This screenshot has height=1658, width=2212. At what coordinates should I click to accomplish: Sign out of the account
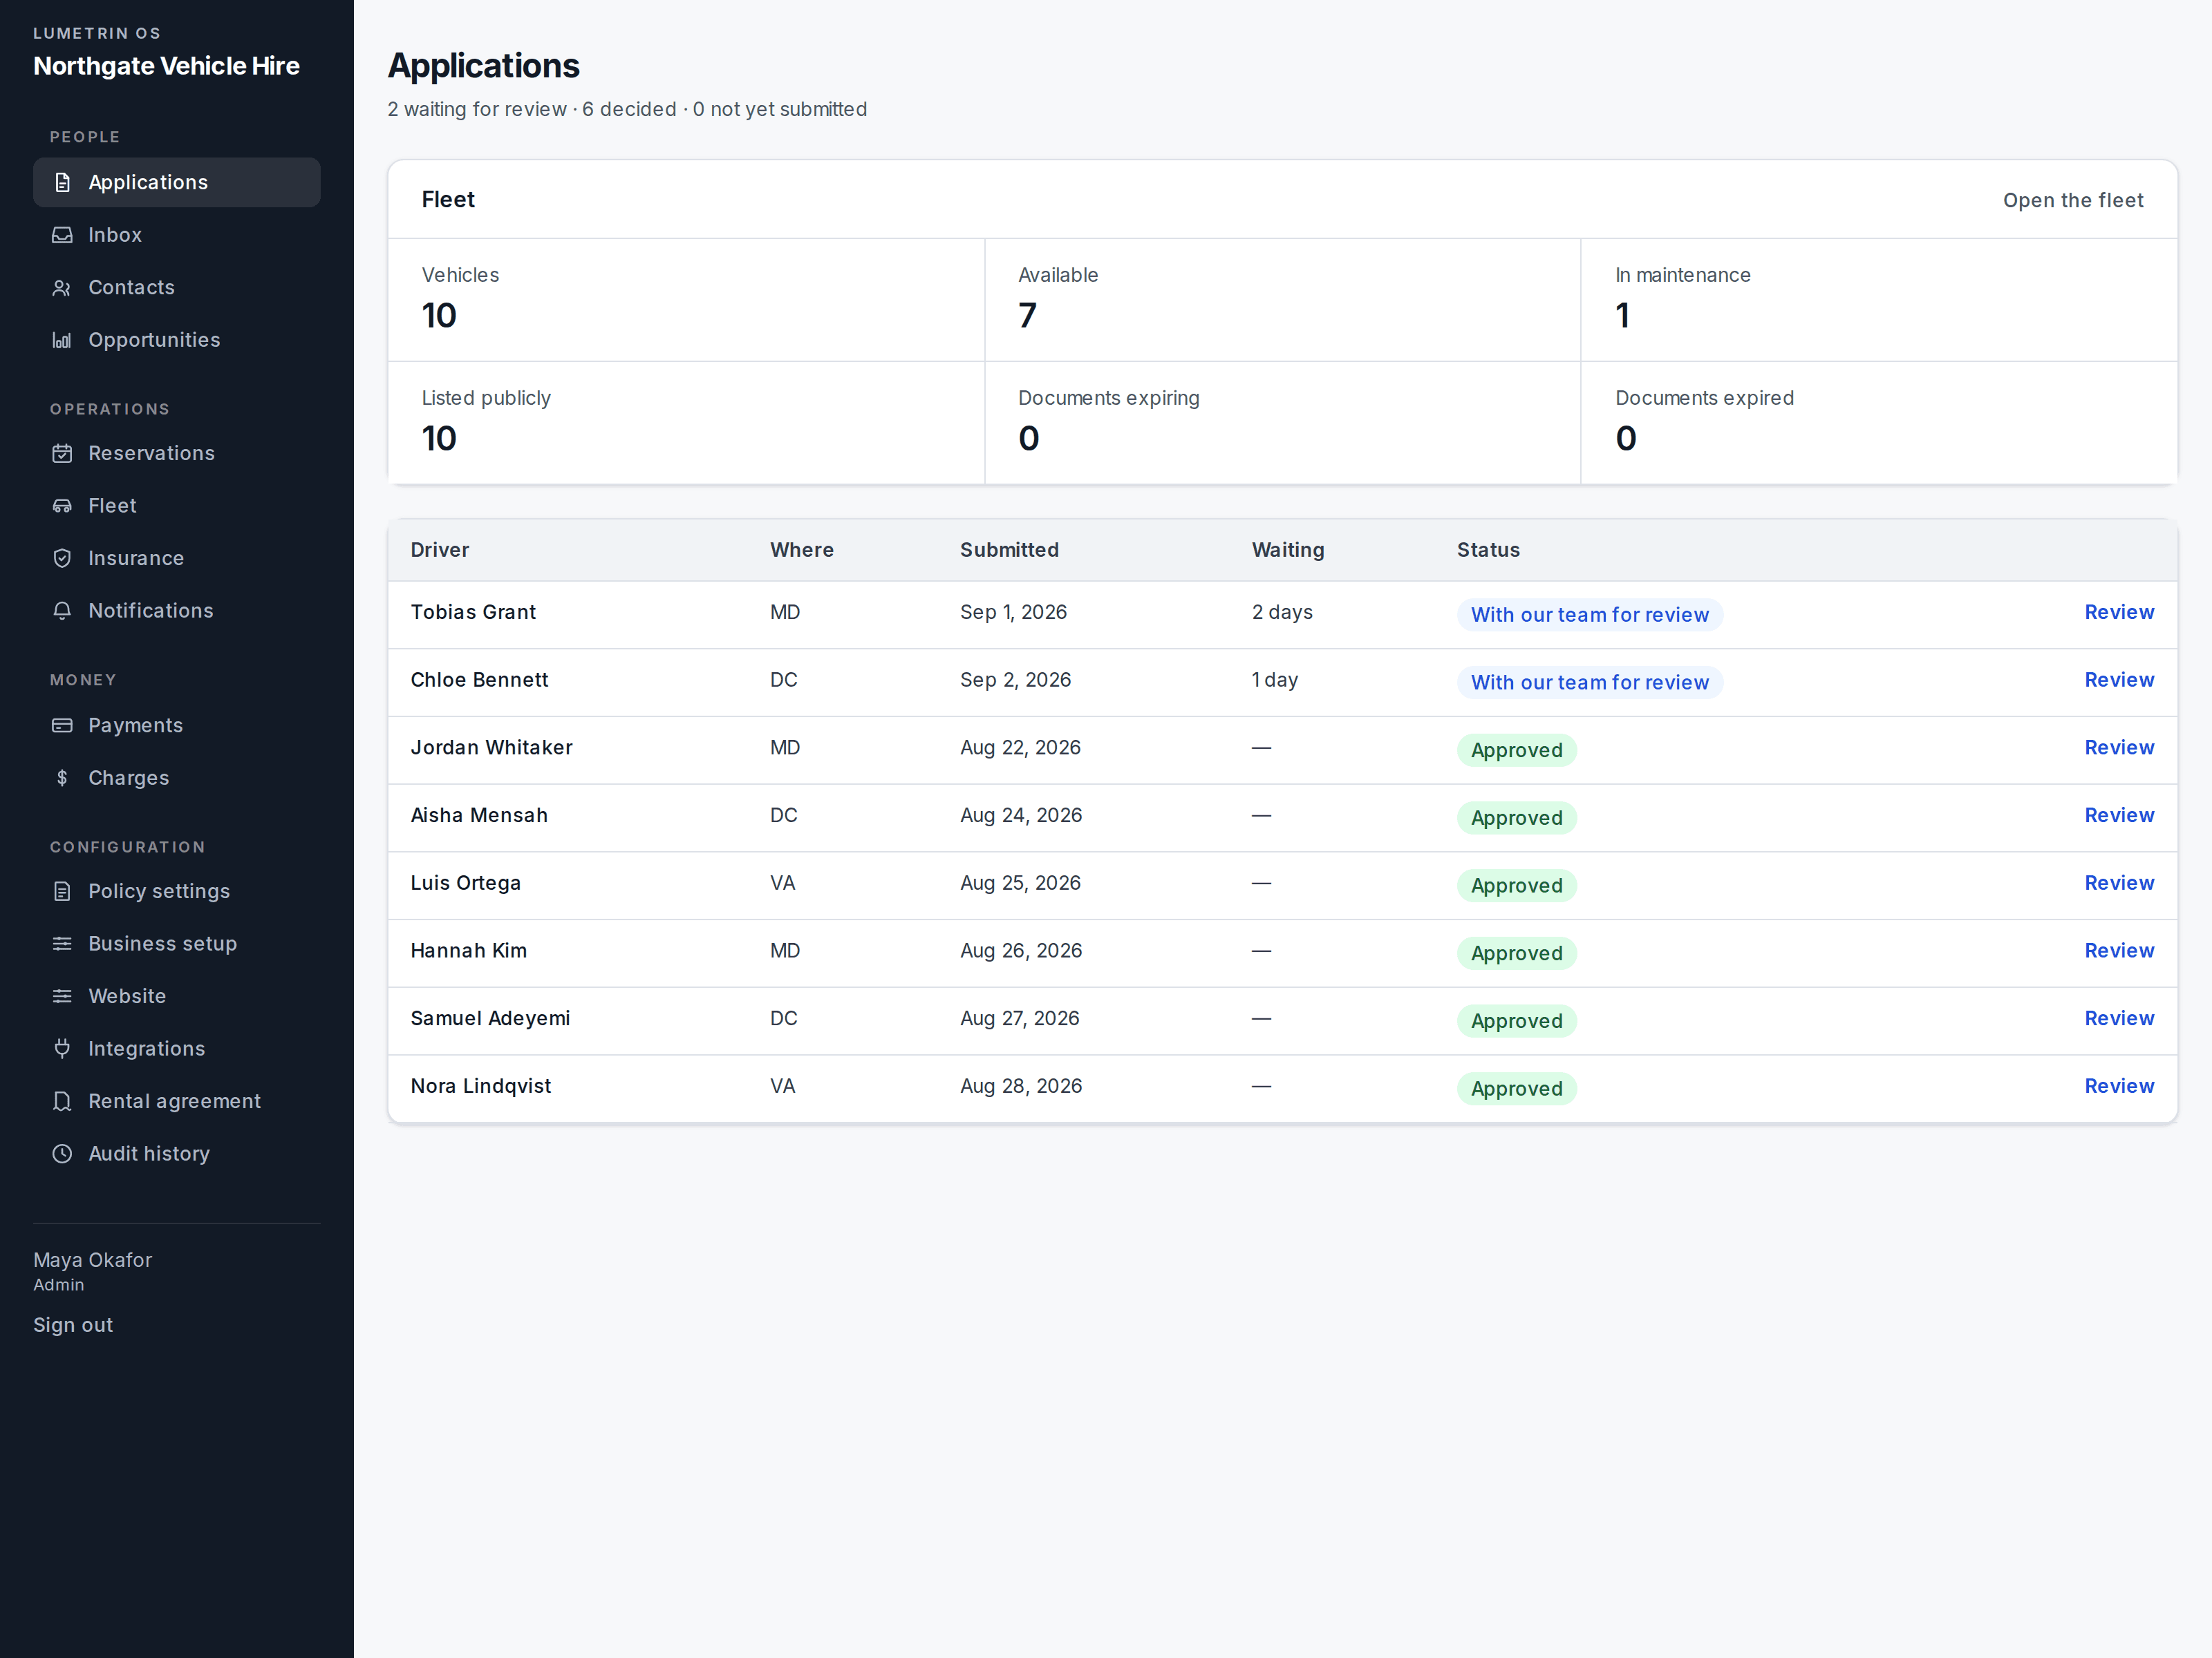tap(73, 1325)
